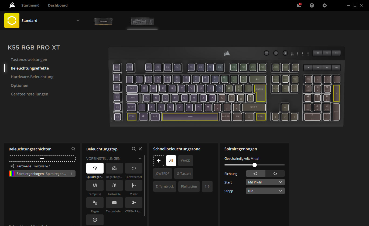Click the CAPS key on keyboard preview
The width and height of the screenshot is (369, 226).
(x=132, y=98)
